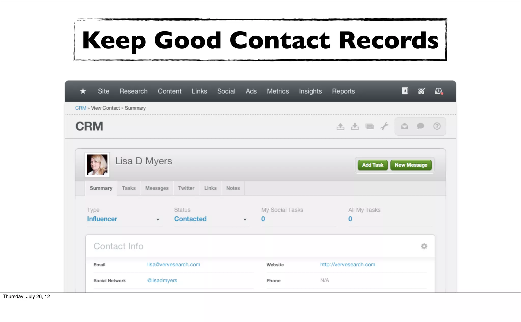
Task: Click the CRM breadcrumb link
Action: 81,108
